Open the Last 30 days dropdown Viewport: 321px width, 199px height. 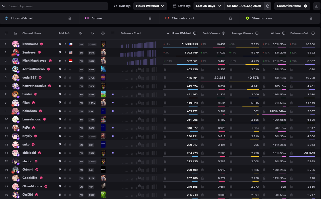point(209,6)
